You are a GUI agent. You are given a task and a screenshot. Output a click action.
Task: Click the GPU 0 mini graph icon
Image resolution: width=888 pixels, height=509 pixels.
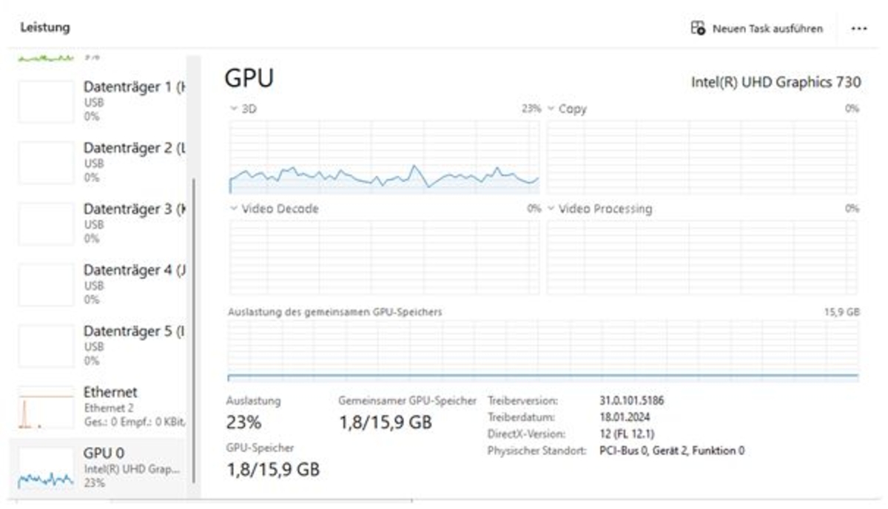[46, 468]
